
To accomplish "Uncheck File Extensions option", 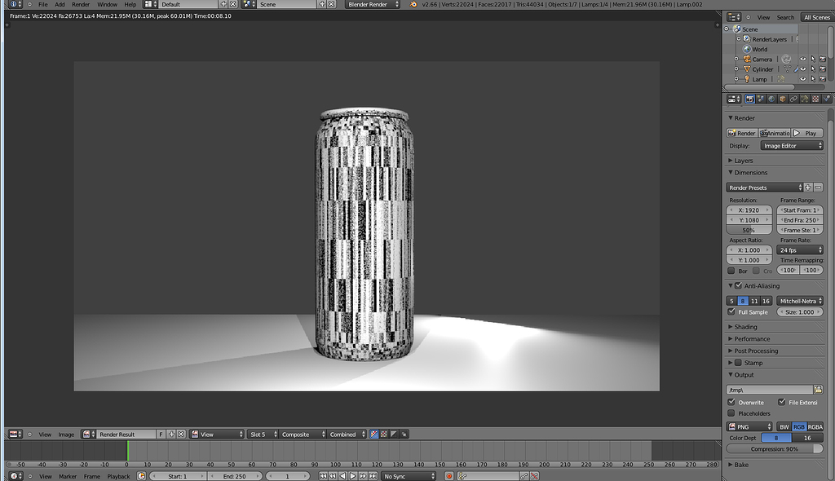I will pos(782,402).
